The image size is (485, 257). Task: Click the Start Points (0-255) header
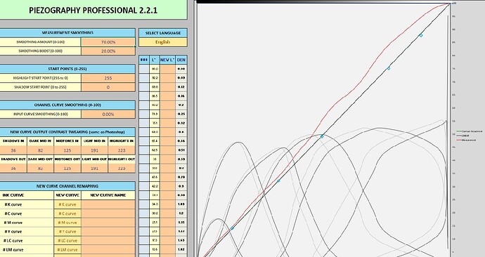[67, 69]
